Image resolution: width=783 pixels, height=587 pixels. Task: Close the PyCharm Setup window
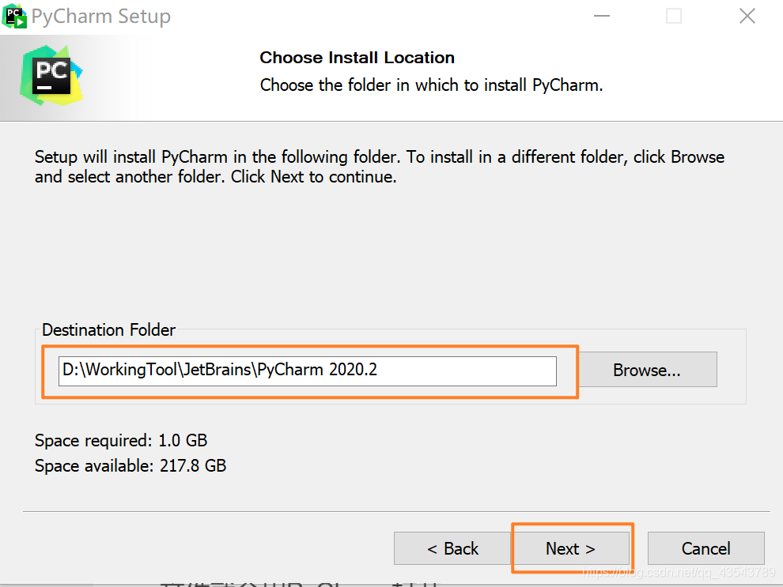click(747, 17)
